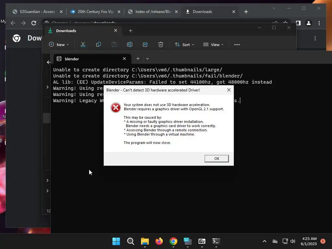Toggle Chrome's side panel icon
This screenshot has width=332, height=249.
298,23
